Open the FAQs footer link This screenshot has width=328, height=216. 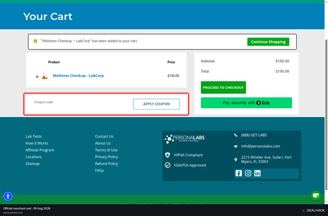(100, 170)
